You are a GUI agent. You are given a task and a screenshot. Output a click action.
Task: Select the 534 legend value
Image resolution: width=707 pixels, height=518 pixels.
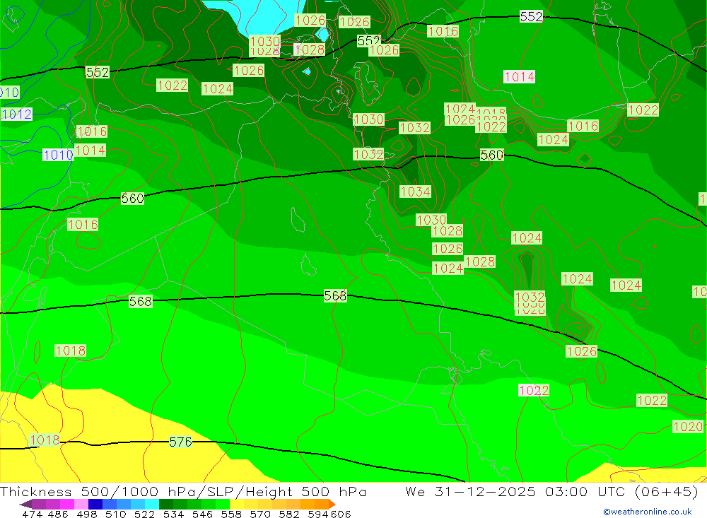pyautogui.click(x=174, y=514)
